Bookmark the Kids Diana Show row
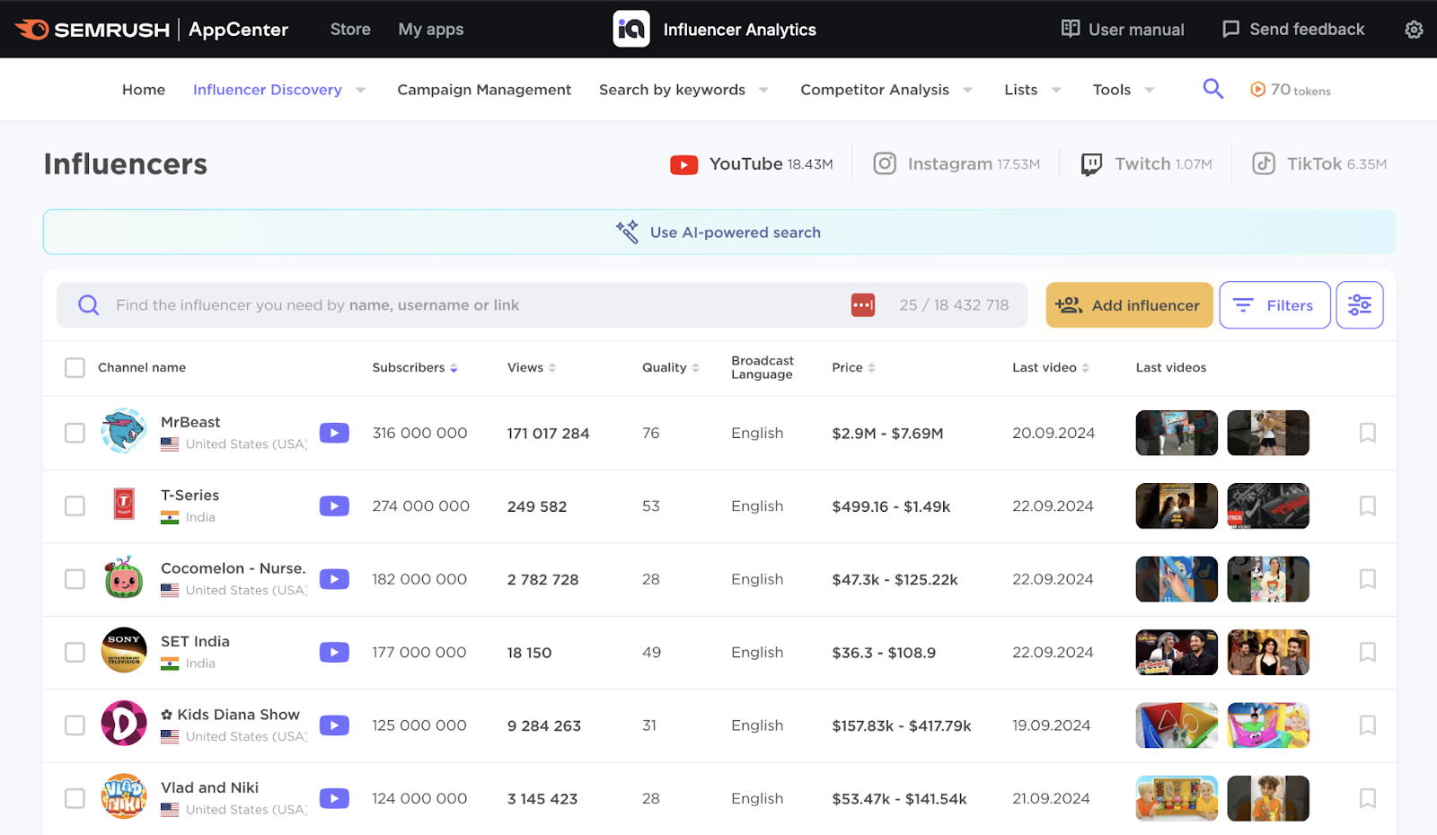 1368,725
